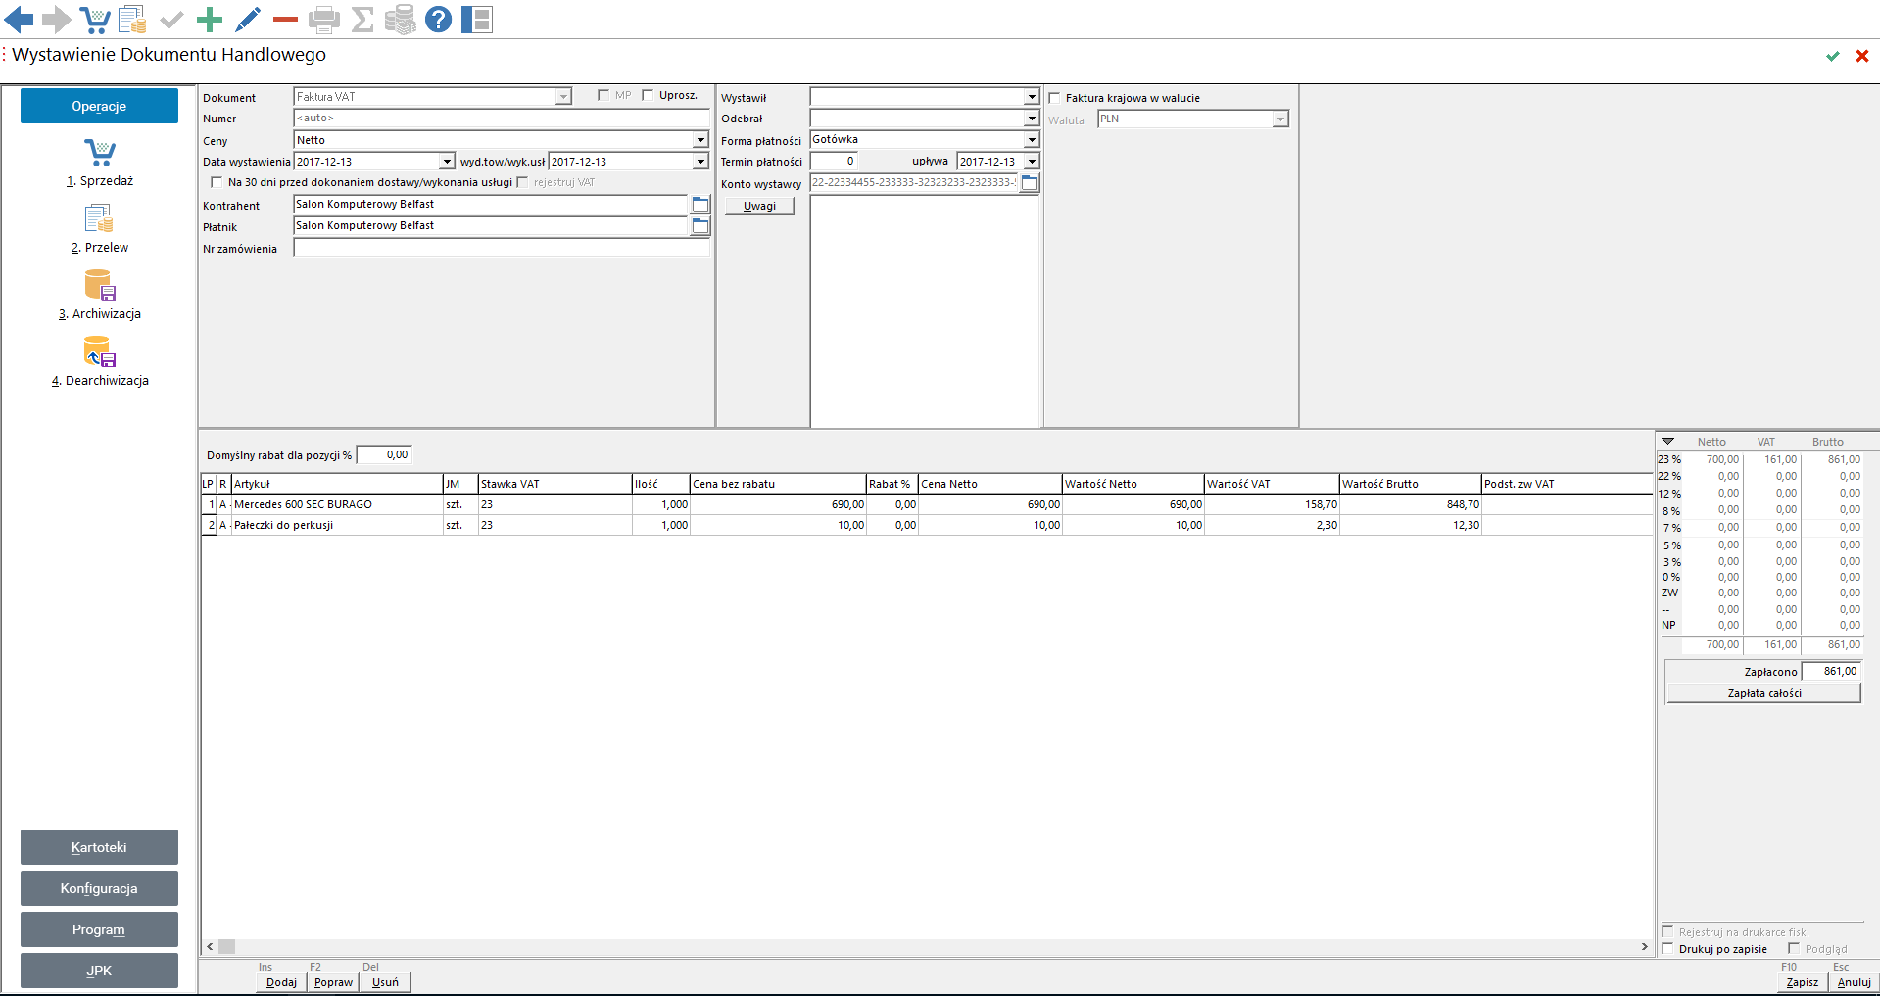The height and width of the screenshot is (996, 1880).
Task: Click the Zapisz button
Action: tap(1802, 982)
